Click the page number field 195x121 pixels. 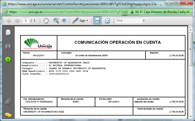26,21
